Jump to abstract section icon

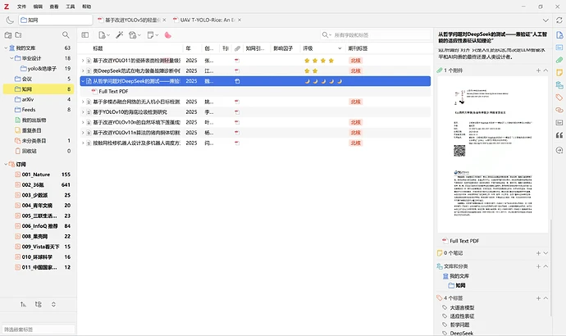click(559, 48)
